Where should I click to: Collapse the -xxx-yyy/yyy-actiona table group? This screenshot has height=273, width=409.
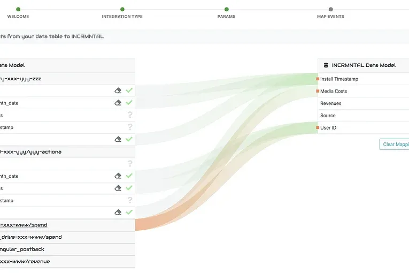click(67, 152)
